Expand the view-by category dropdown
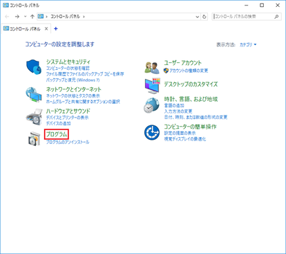286x254 pixels. 248,44
